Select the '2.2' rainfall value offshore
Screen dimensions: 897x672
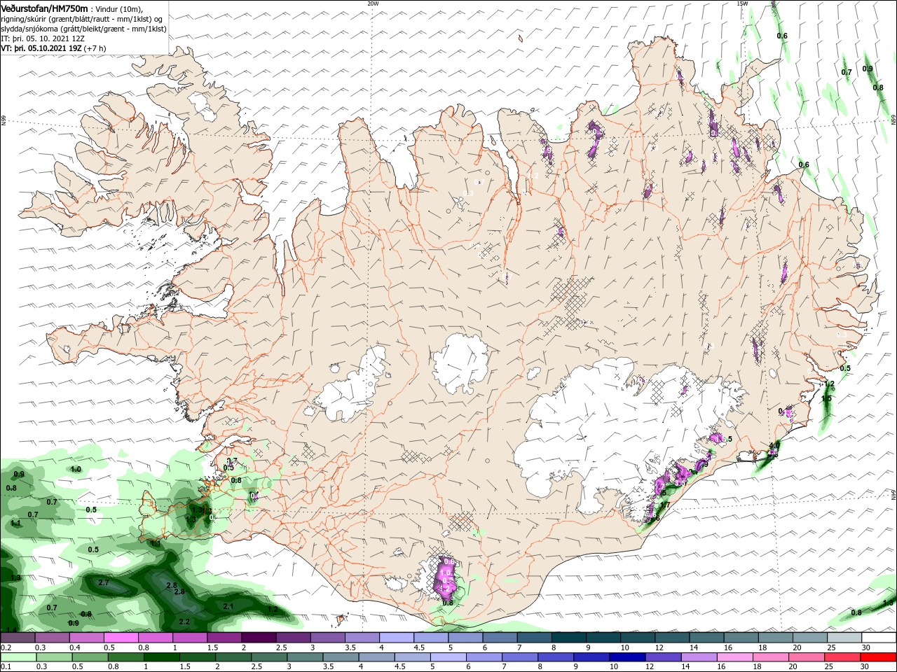(x=184, y=622)
